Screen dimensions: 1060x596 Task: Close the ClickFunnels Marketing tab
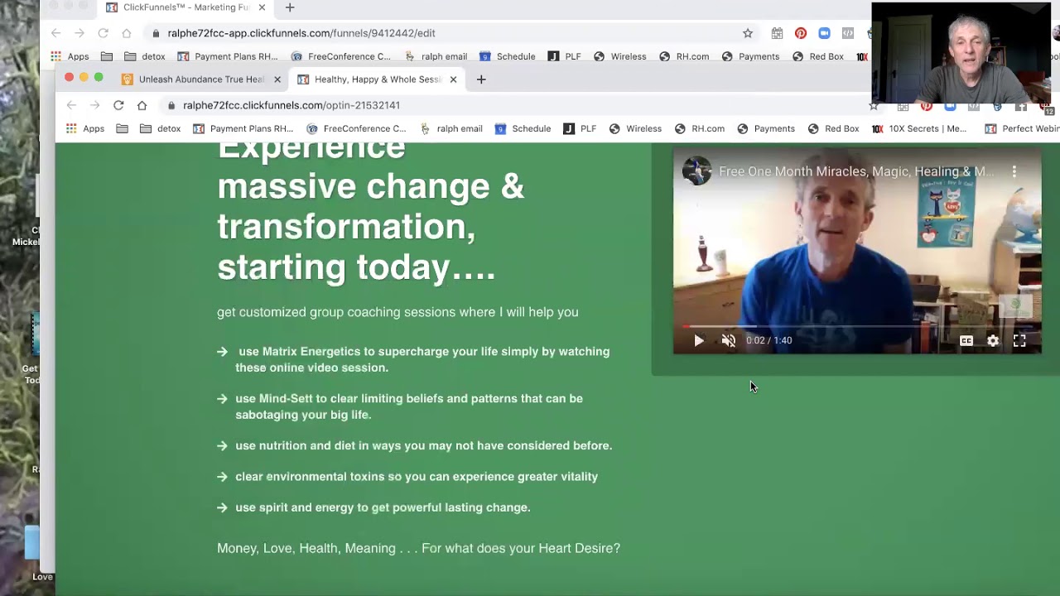pyautogui.click(x=262, y=7)
